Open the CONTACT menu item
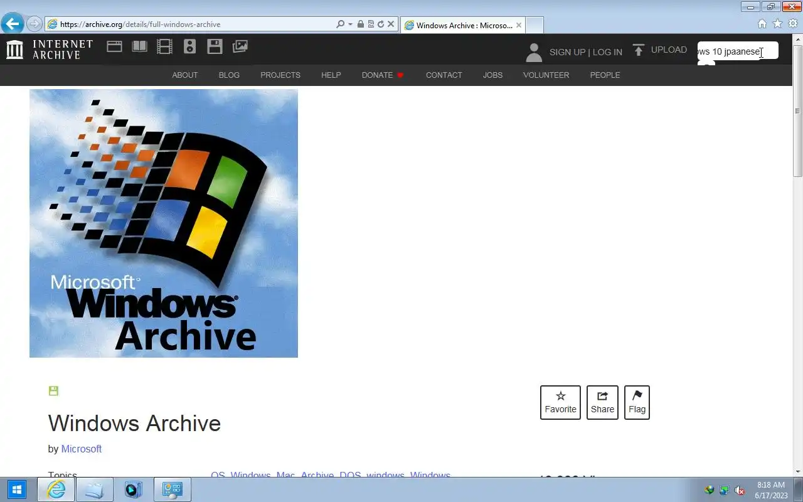 click(444, 75)
